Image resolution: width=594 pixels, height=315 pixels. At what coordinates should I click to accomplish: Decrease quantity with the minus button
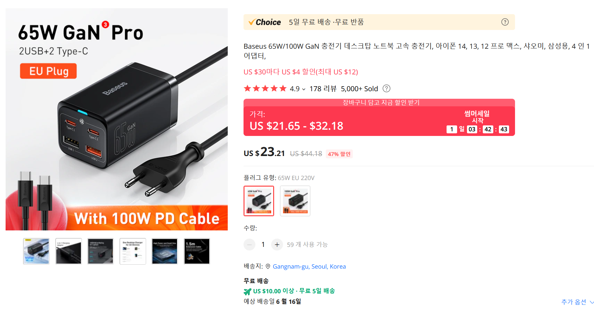click(249, 245)
